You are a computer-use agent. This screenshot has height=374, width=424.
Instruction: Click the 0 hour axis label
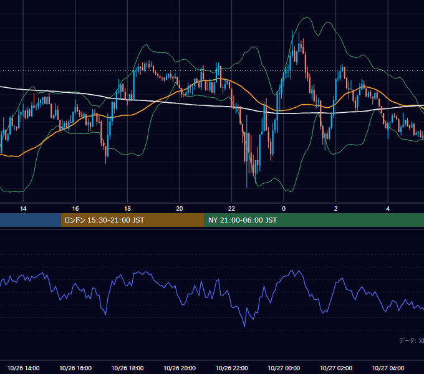pyautogui.click(x=284, y=209)
